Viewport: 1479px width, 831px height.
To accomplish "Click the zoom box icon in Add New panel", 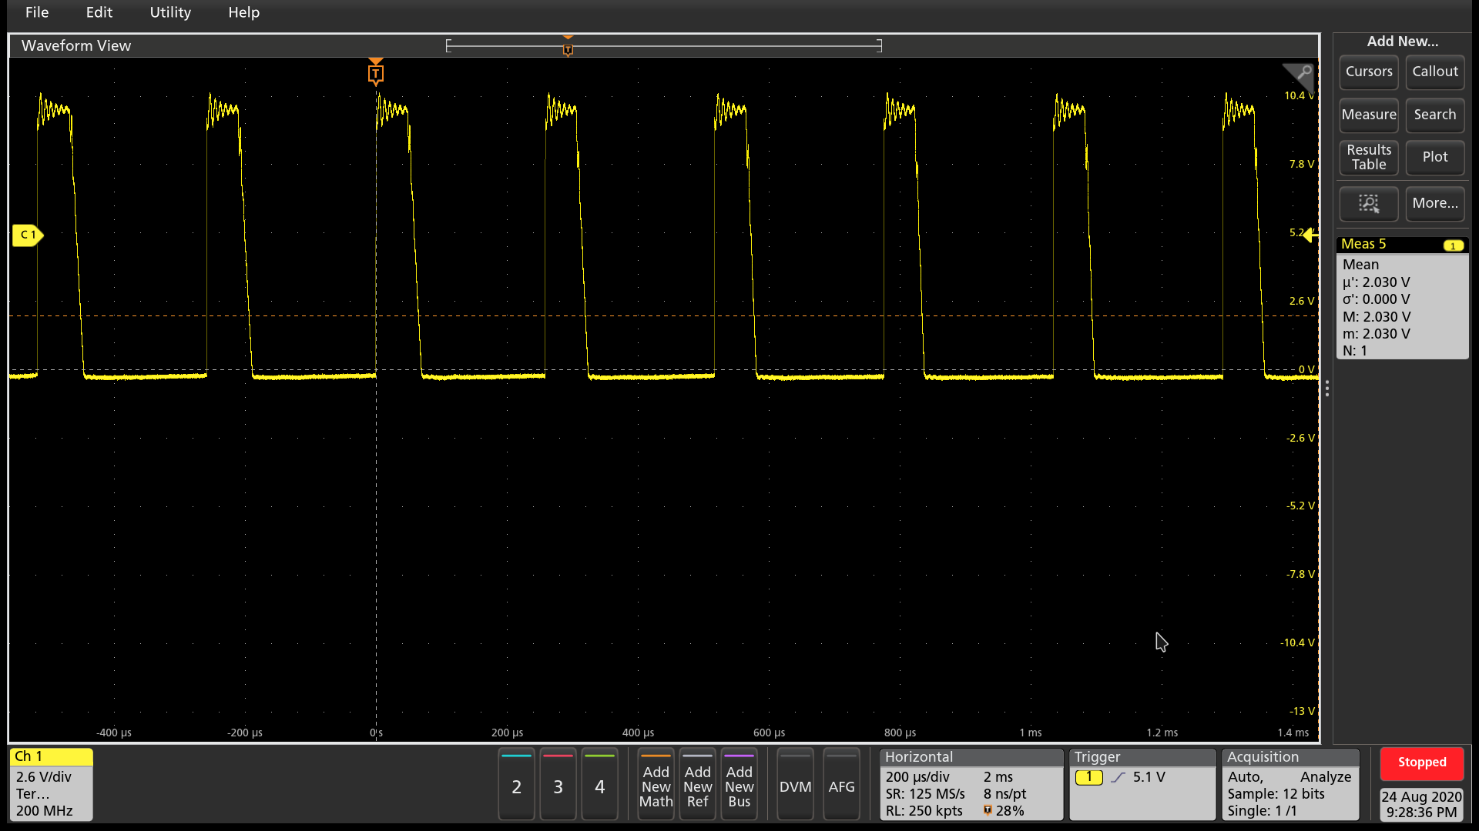I will point(1368,203).
